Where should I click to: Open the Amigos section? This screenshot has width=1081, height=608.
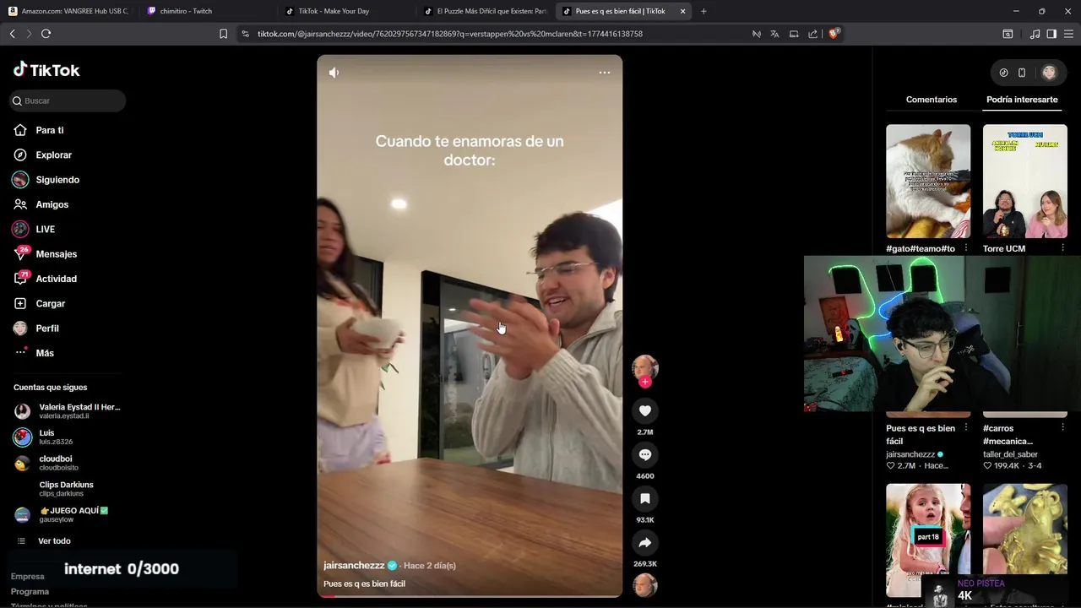coord(41,204)
